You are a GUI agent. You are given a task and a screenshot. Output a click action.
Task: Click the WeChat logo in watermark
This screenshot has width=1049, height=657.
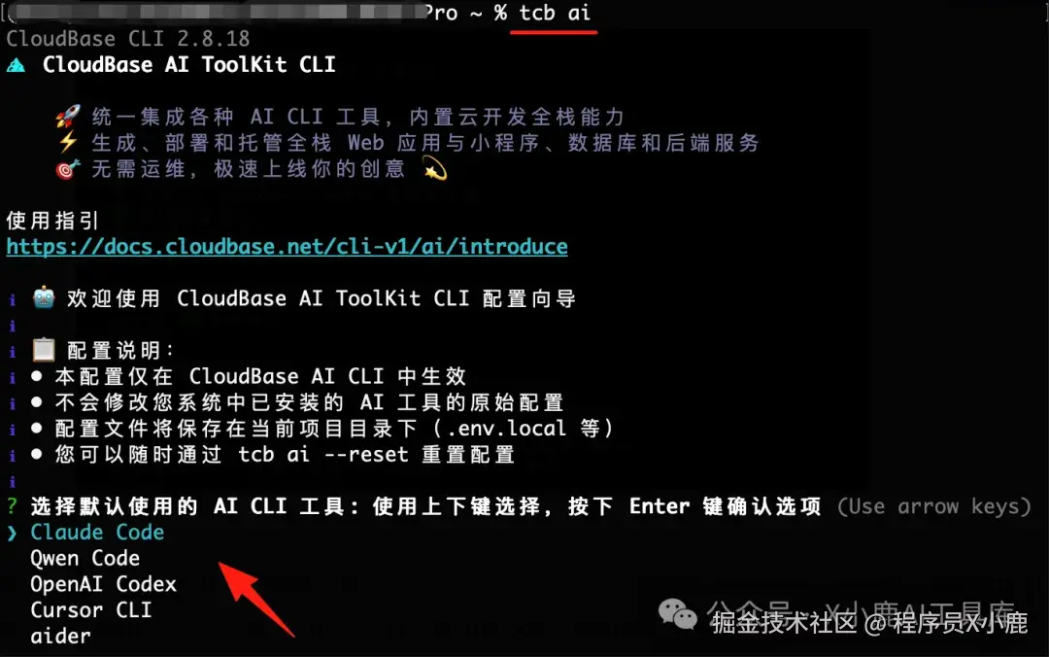pos(678,614)
